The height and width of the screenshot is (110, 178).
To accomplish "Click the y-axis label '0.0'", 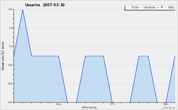I will pos(10,102).
